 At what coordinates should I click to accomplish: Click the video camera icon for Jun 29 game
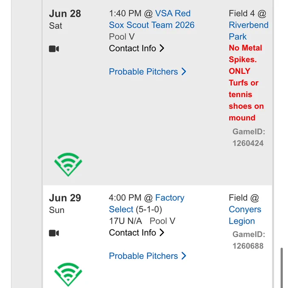click(x=54, y=233)
